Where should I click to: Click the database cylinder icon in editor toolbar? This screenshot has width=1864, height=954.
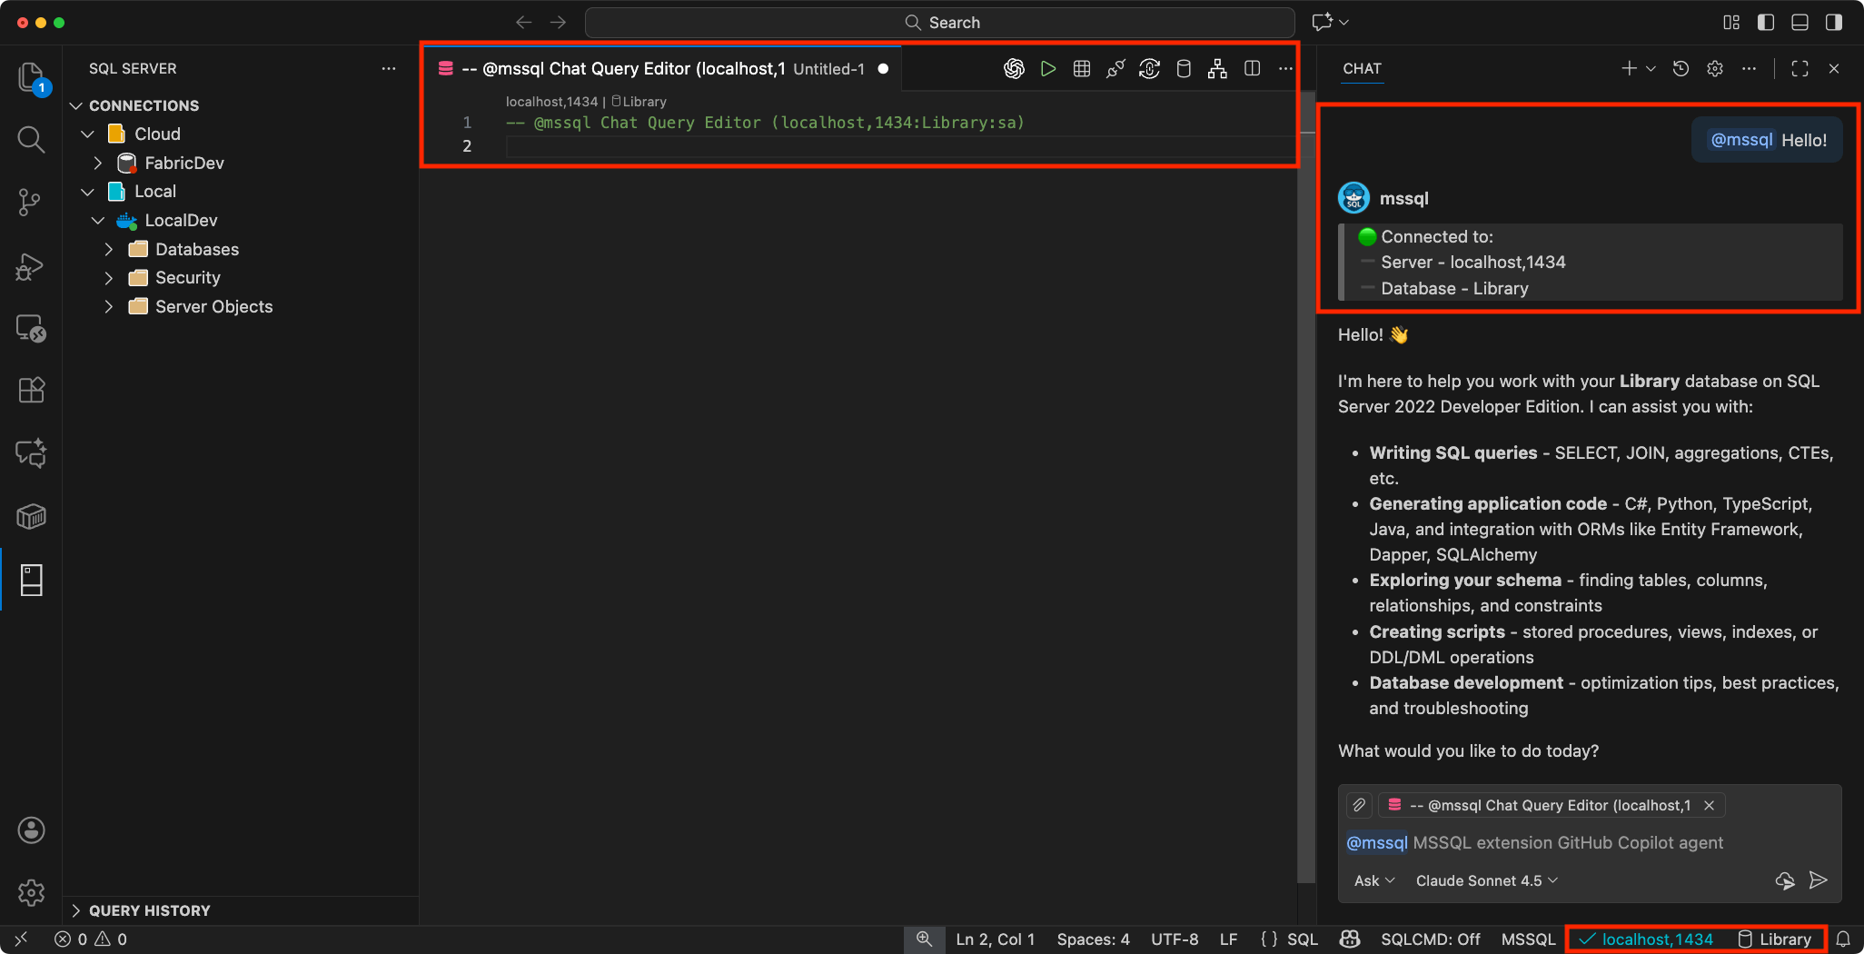[x=1184, y=69]
